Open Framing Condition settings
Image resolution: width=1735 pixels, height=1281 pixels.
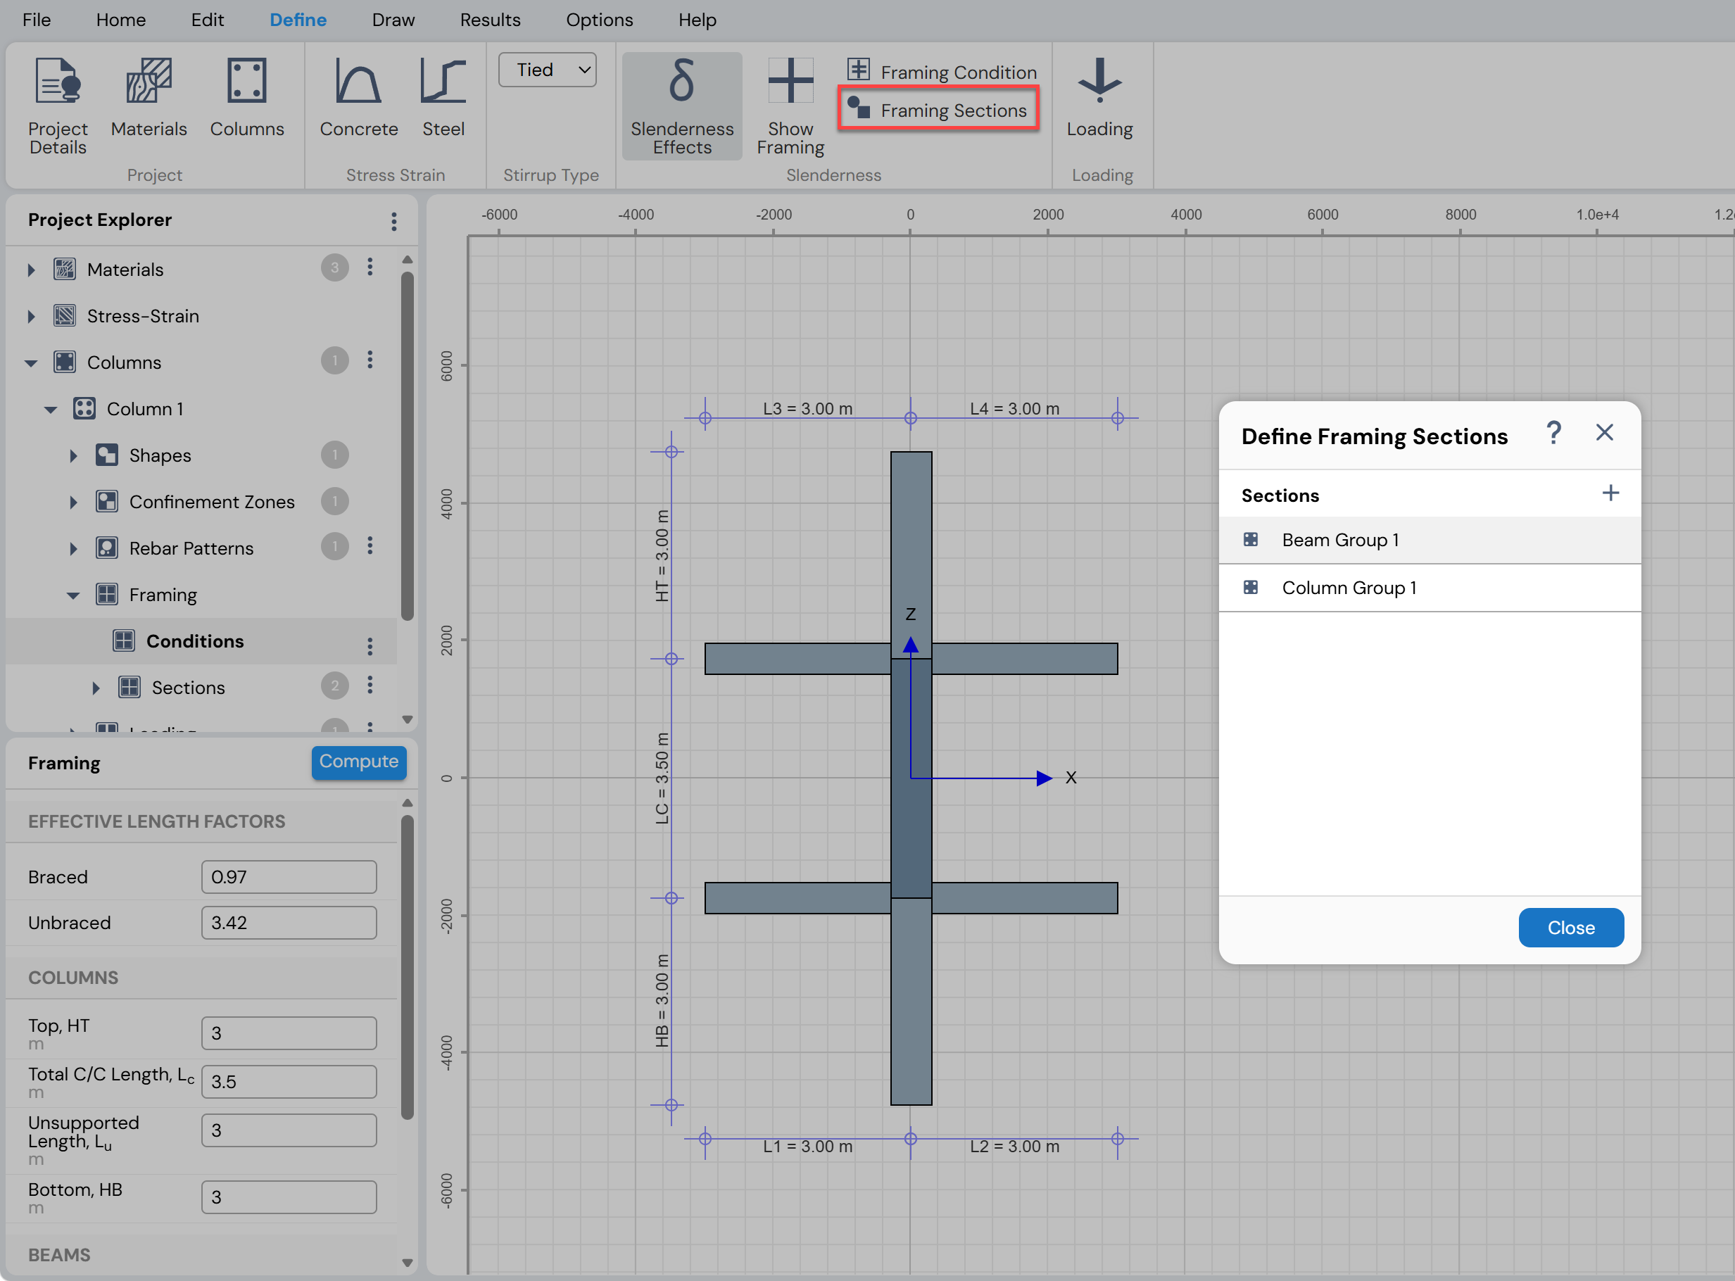pos(942,71)
